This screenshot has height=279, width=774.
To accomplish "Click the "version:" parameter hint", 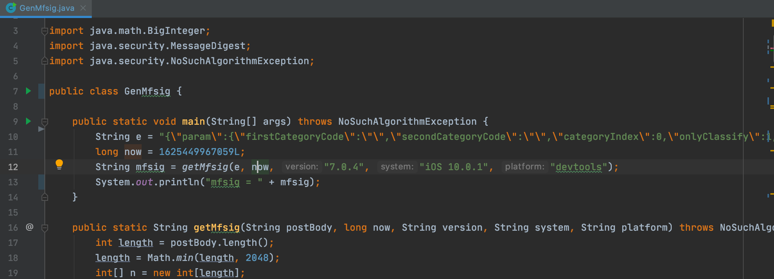I will point(302,167).
